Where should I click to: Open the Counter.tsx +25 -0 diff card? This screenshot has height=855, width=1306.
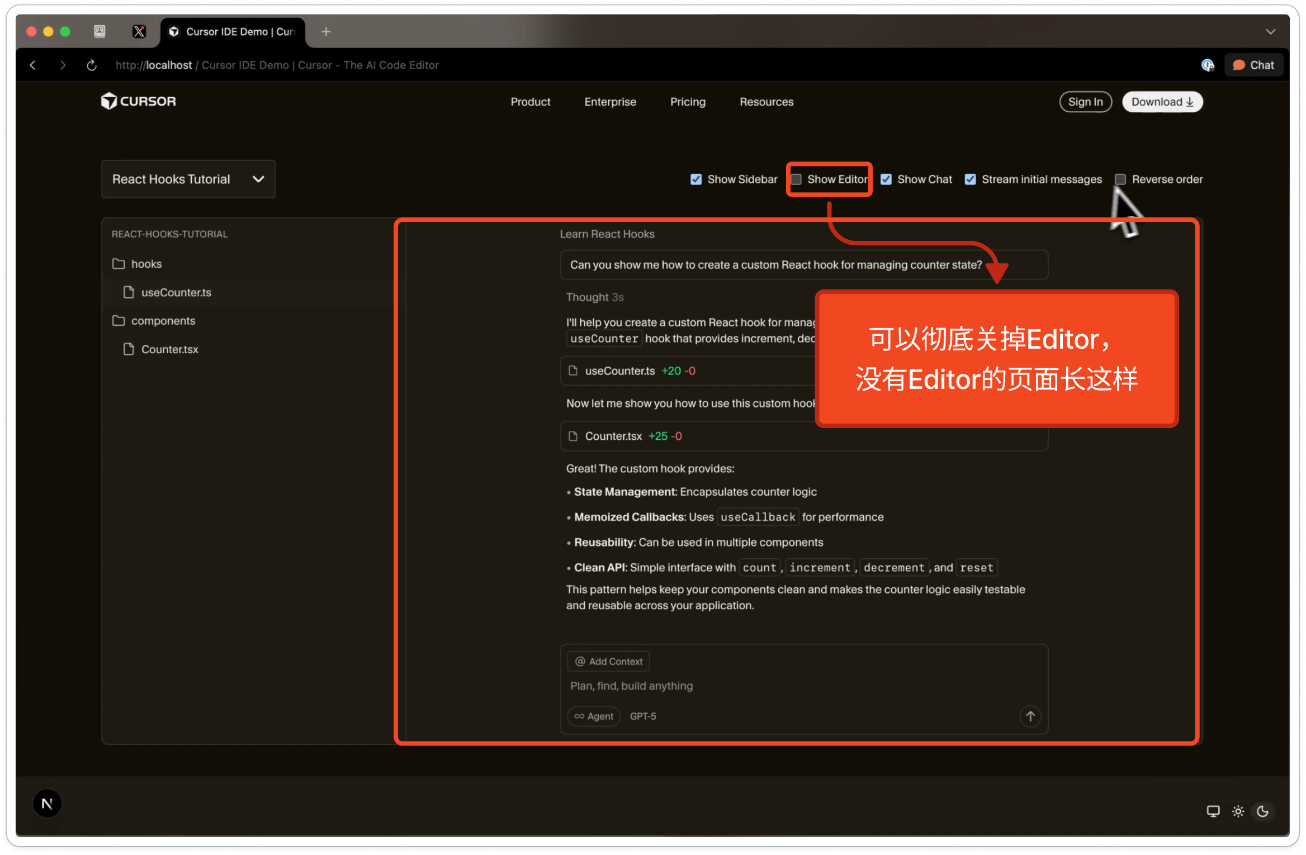[803, 436]
